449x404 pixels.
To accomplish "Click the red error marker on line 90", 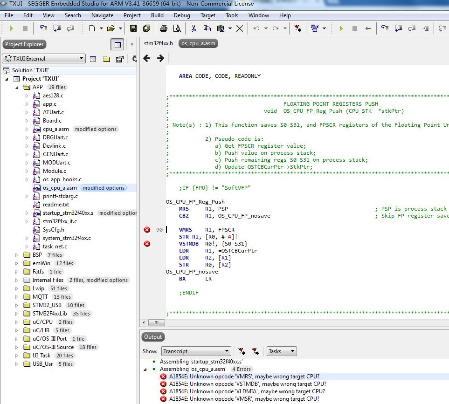I will point(147,230).
